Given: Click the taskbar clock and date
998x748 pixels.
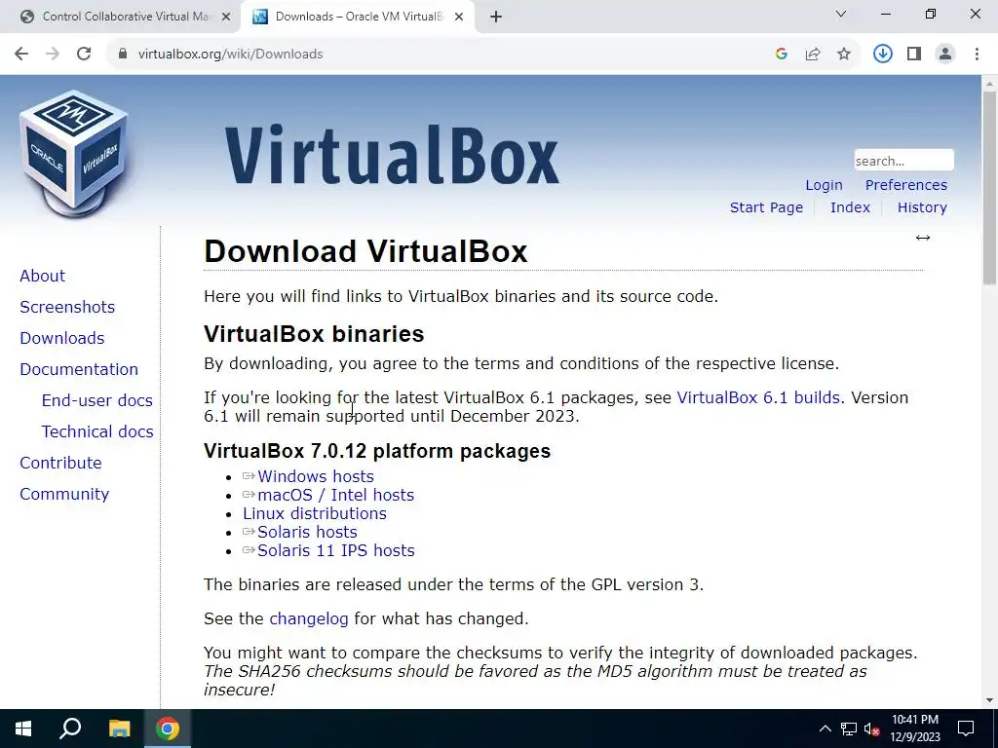Looking at the screenshot, I should (915, 729).
